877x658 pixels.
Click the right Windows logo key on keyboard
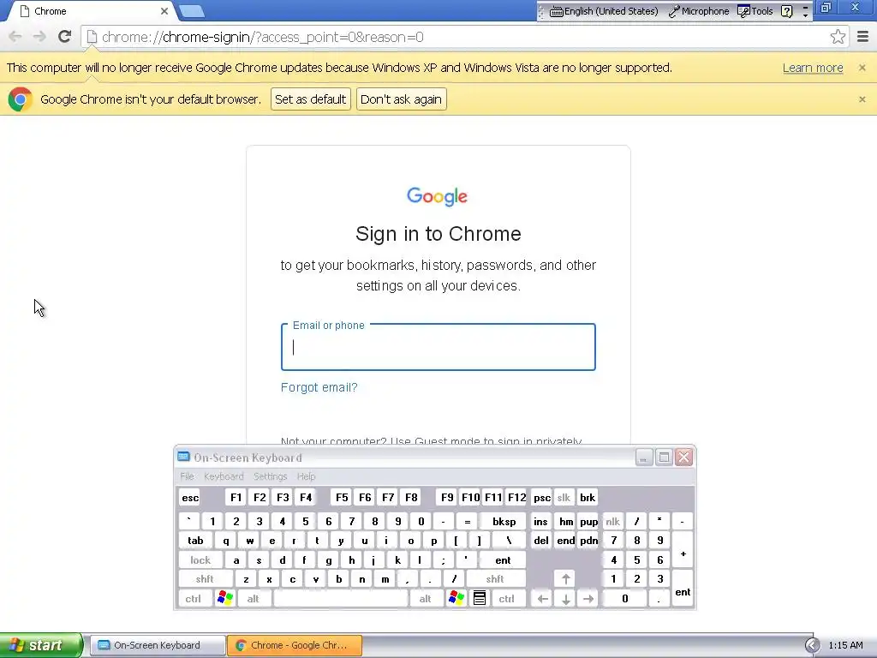[456, 598]
